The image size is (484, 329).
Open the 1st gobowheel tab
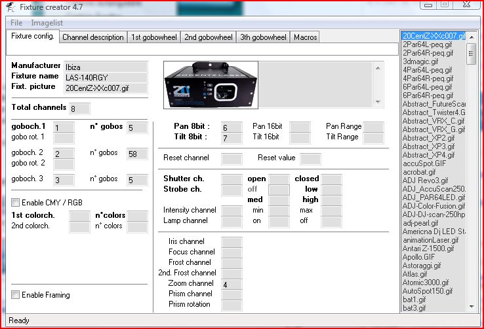153,37
